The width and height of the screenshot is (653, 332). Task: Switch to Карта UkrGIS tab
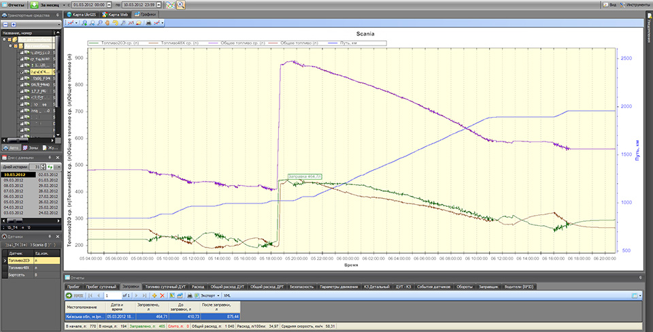[80, 14]
